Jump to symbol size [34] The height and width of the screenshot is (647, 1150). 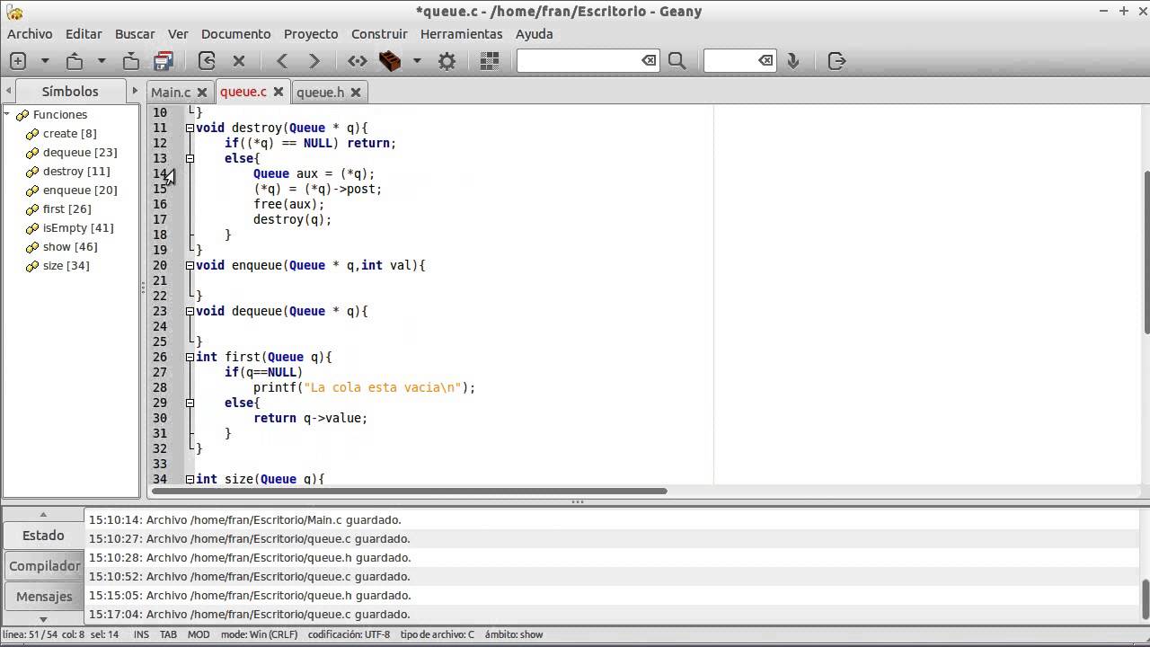66,265
